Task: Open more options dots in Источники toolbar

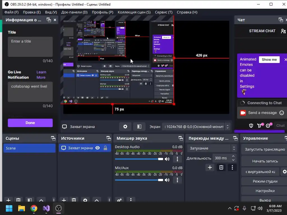Action: pos(109,200)
